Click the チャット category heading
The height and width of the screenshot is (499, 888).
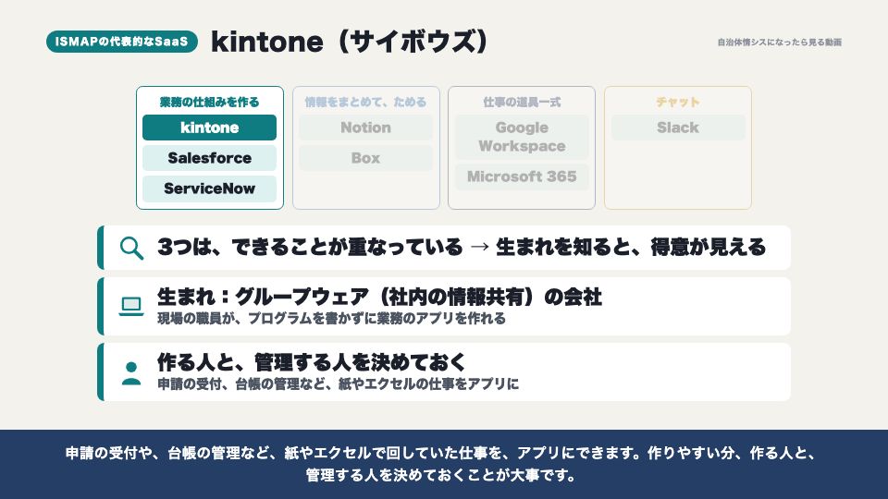point(678,102)
